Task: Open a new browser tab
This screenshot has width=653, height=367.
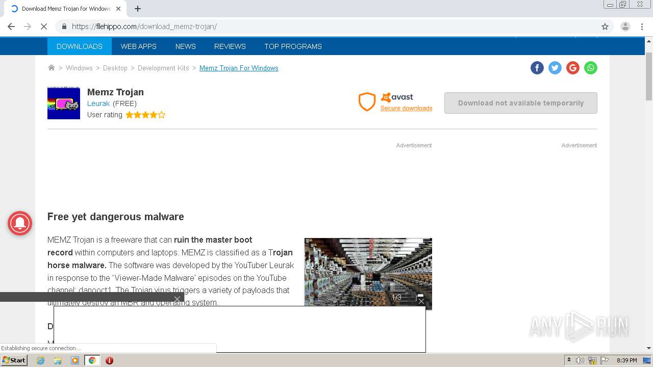Action: click(138, 9)
